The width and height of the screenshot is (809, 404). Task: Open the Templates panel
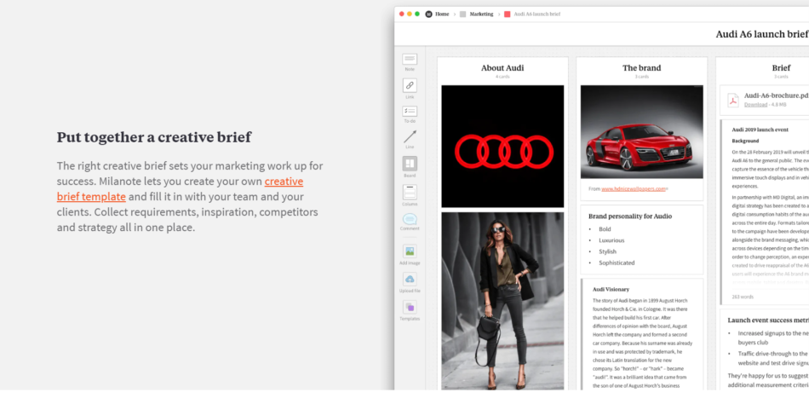410,308
